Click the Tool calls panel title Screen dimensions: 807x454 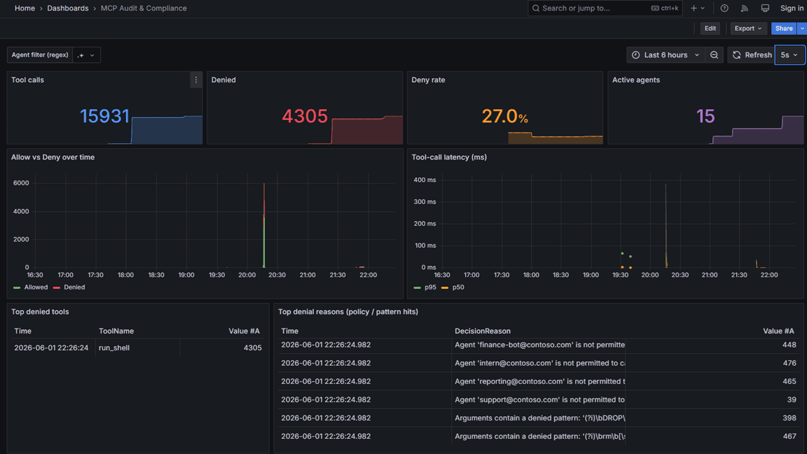pos(28,80)
